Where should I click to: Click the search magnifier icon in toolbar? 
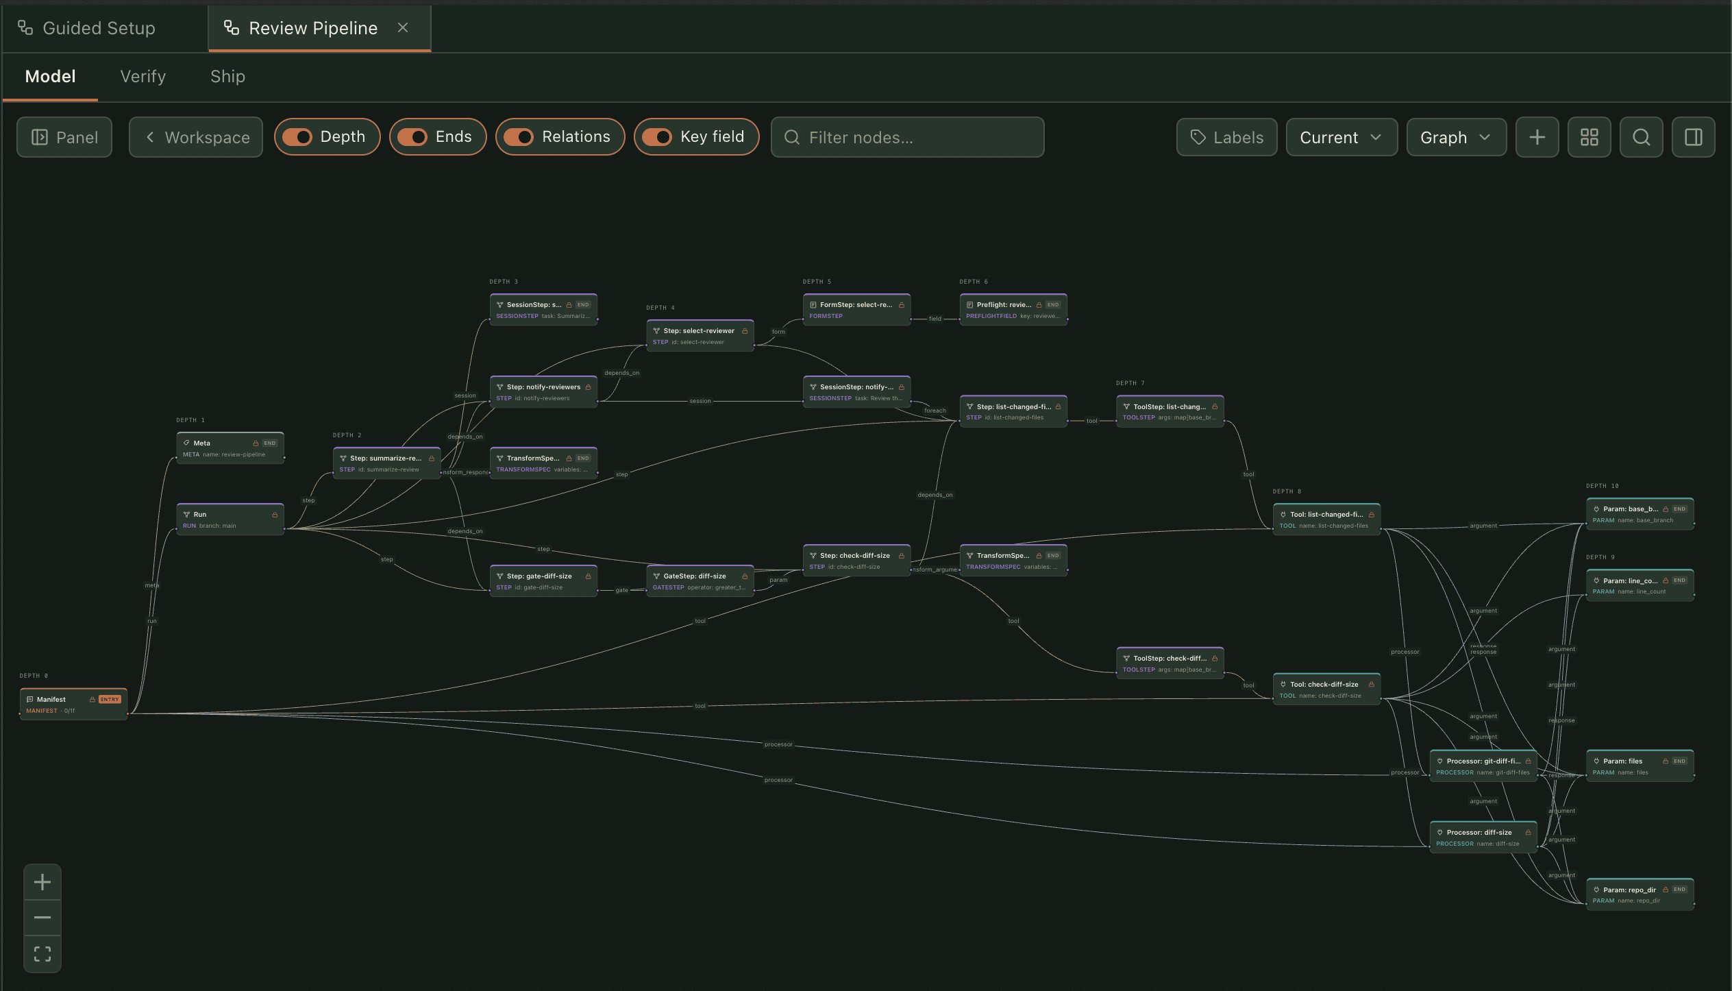pos(1641,138)
